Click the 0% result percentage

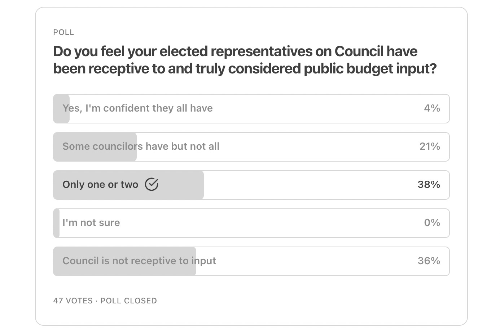pos(432,223)
